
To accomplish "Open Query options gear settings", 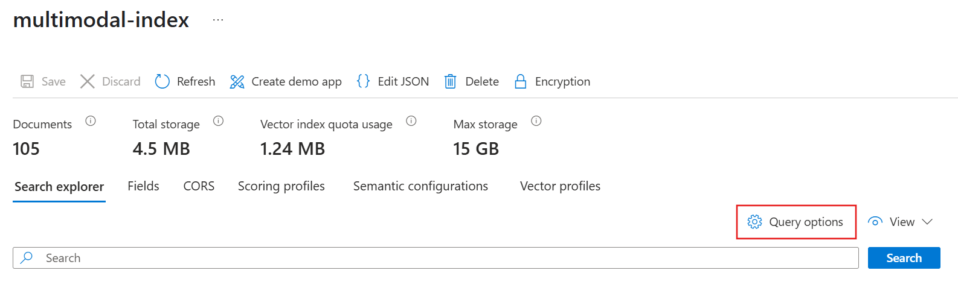I will point(796,222).
